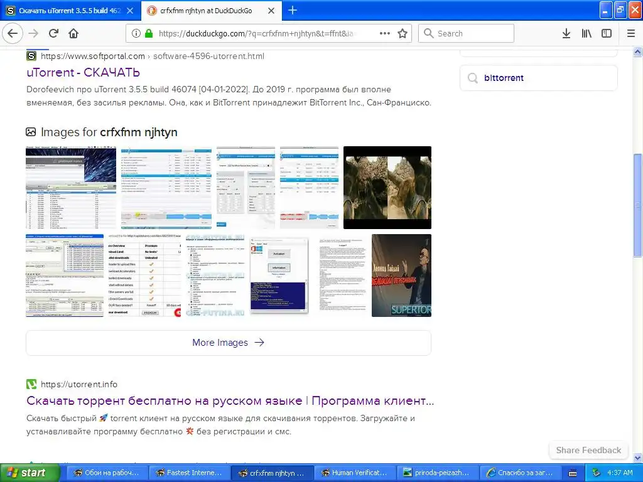Open the dark creature movie still thumbnail
This screenshot has width=643, height=482.
(387, 187)
